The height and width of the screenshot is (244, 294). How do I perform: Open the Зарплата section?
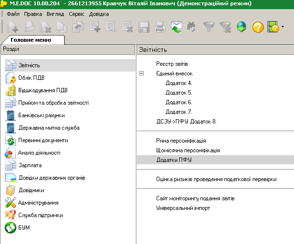coord(30,165)
